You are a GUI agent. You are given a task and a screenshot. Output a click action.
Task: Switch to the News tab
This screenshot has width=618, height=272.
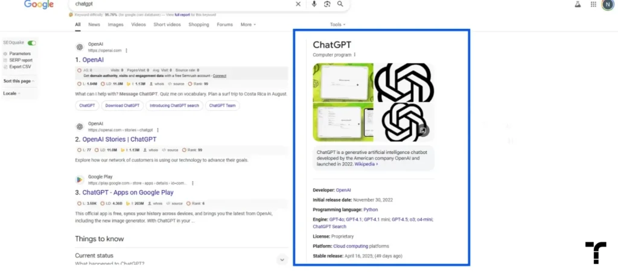94,24
